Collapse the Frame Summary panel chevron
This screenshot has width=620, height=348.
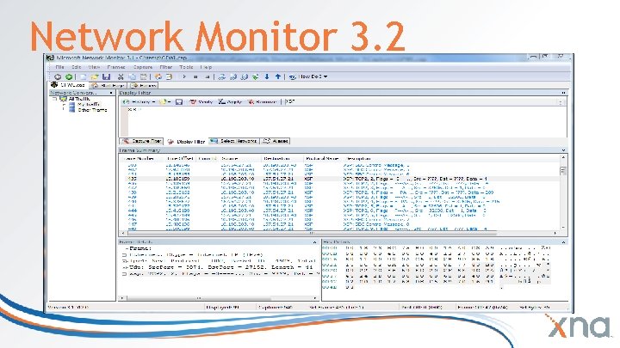pyautogui.click(x=563, y=150)
